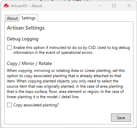Click the blank panel area left of Save
The image size is (137, 128).
pos(59,118)
